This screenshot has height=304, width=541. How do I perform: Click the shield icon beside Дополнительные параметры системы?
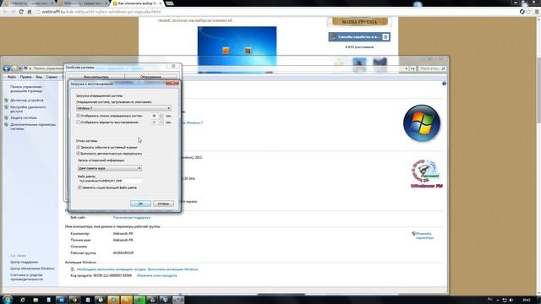point(6,124)
